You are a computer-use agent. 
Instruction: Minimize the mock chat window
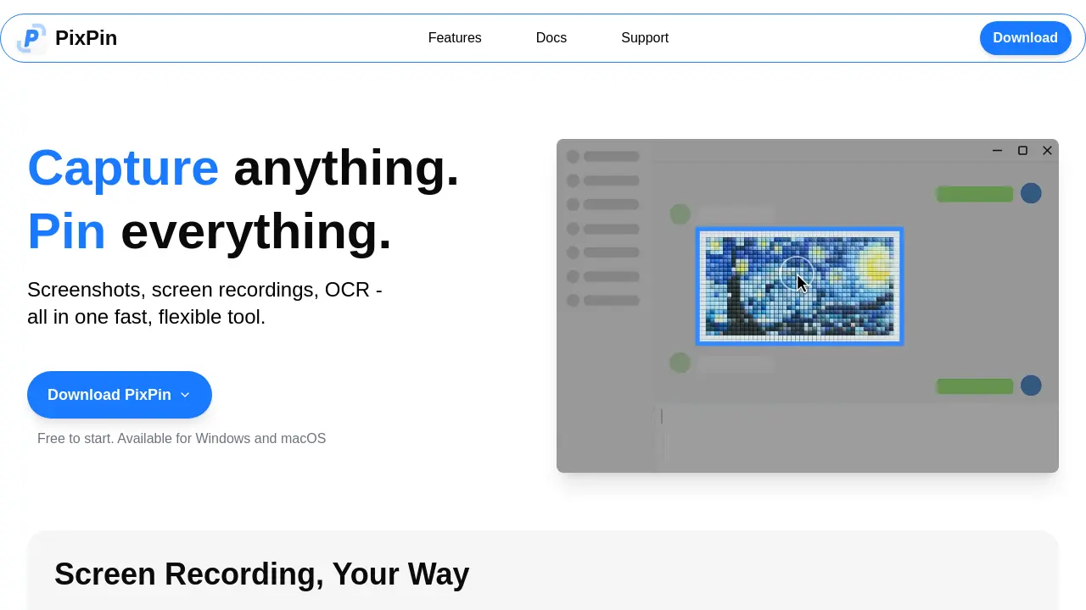pos(998,151)
